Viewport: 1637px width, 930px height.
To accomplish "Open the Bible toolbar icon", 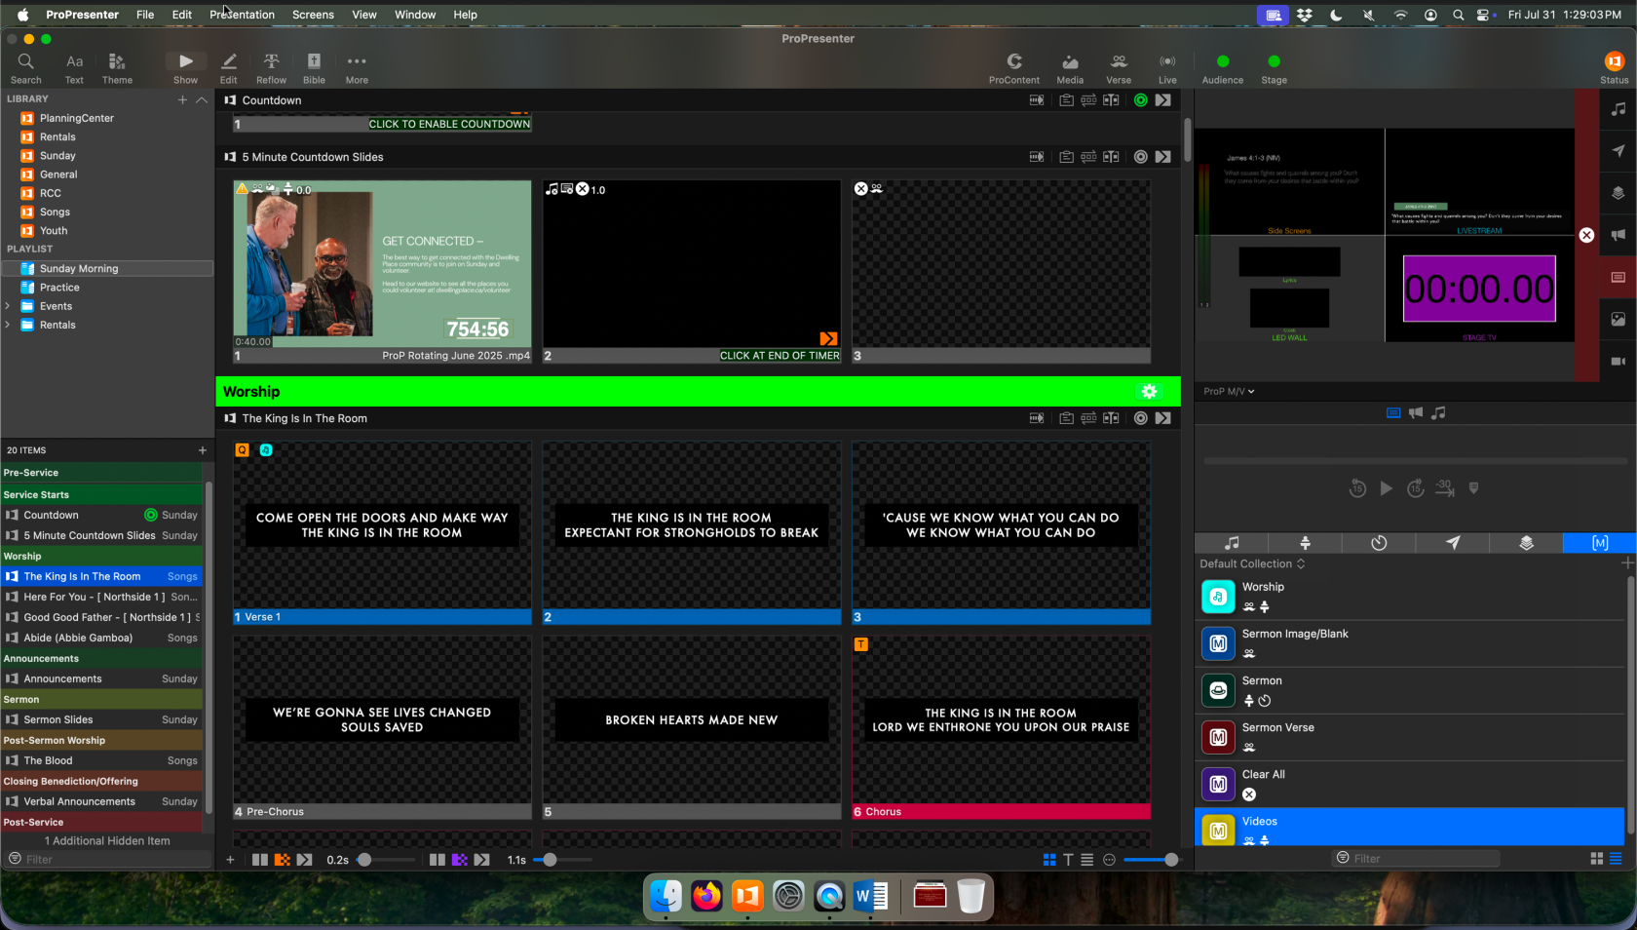I will click(x=314, y=67).
